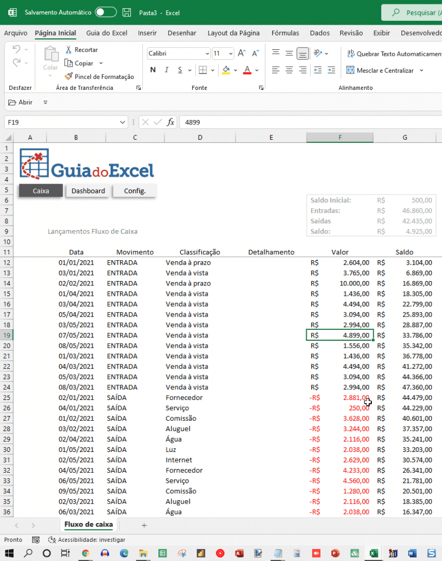Open the font name Calibri dropdown
The height and width of the screenshot is (561, 442).
coord(207,54)
